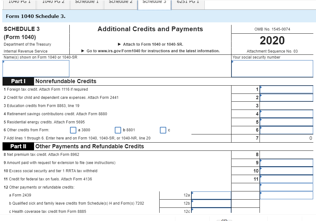Enable checkbox c on line 6
Image resolution: width=316 pixels, height=221 pixels.
tap(163, 130)
